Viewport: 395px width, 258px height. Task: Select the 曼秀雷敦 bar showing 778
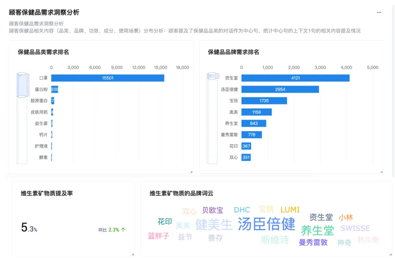252,135
